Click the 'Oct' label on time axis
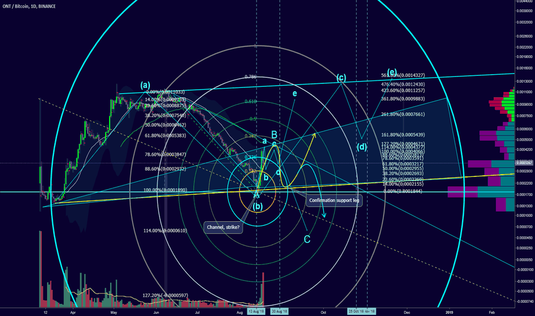Screen dimensions: 535x316 tap(323, 312)
